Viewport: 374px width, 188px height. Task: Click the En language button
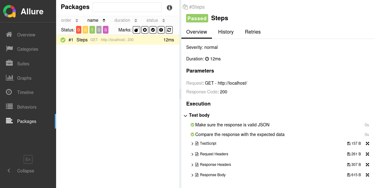click(28, 159)
